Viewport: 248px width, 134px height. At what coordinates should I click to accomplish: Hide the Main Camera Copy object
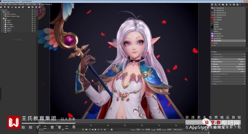pyautogui.click(x=35, y=16)
